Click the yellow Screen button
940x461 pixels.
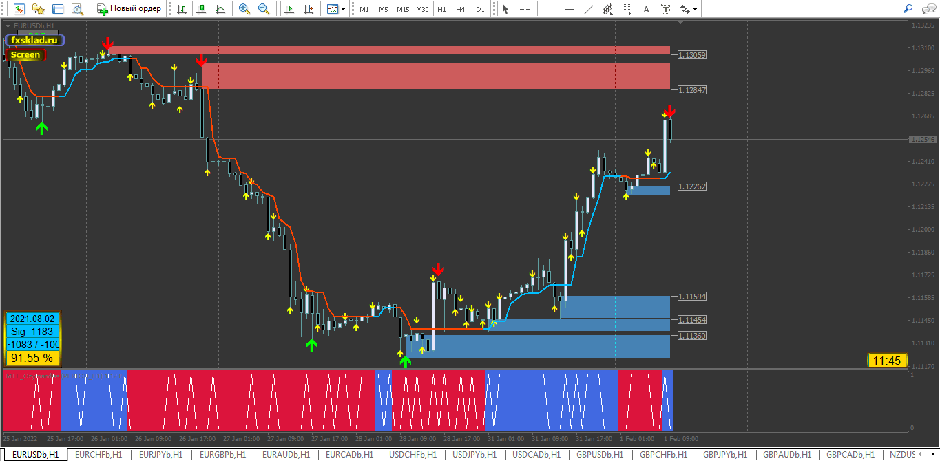coord(25,55)
